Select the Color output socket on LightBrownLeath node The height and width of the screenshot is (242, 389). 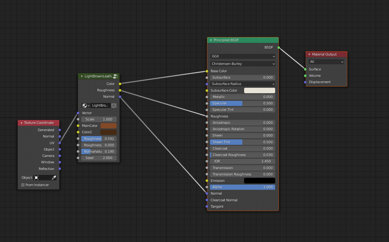(120, 84)
